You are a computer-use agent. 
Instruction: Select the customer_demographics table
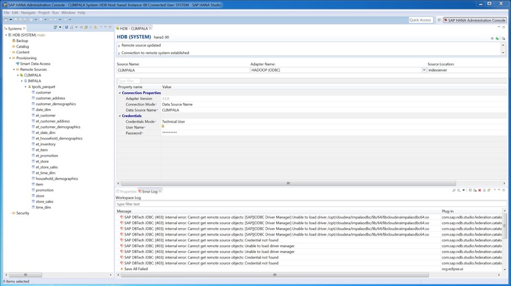click(56, 104)
